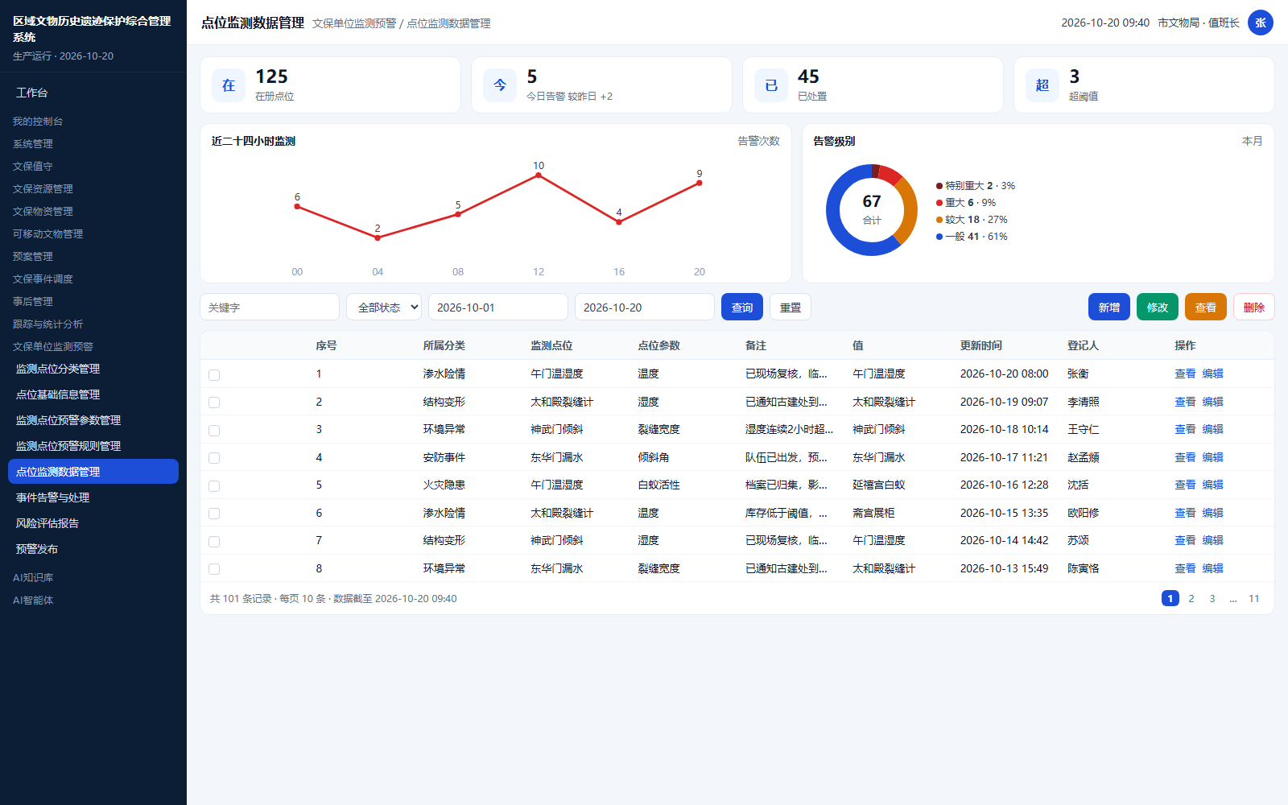The image size is (1288, 805).
Task: Select the checkbox for row 8
Action: click(214, 569)
